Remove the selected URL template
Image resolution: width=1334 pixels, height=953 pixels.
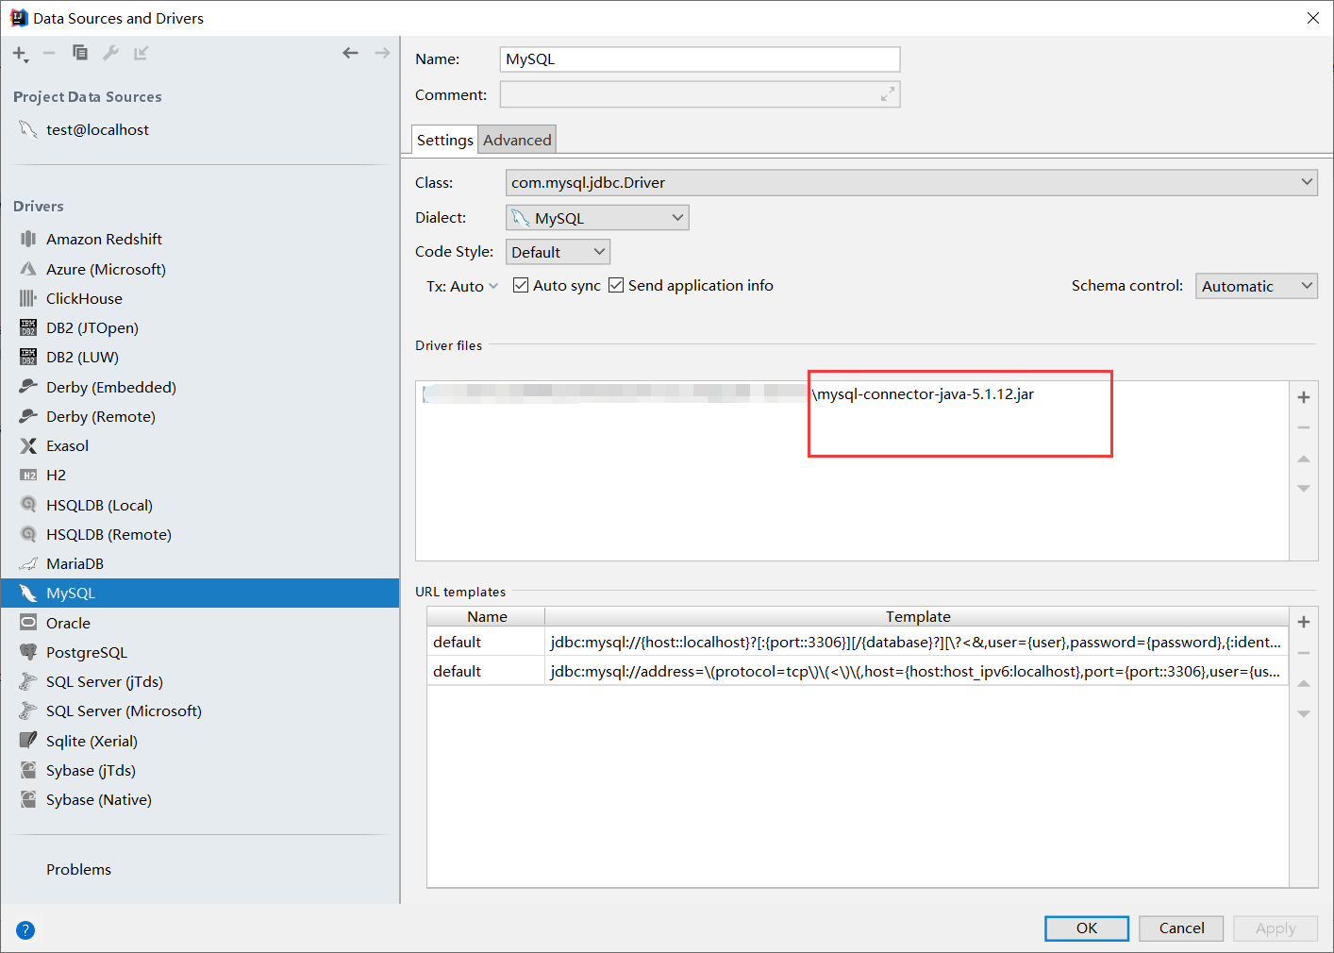1304,653
